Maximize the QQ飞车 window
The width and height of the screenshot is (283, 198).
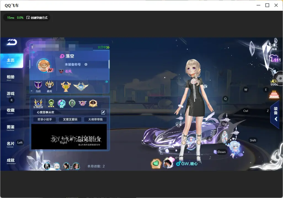click(x=267, y=5)
